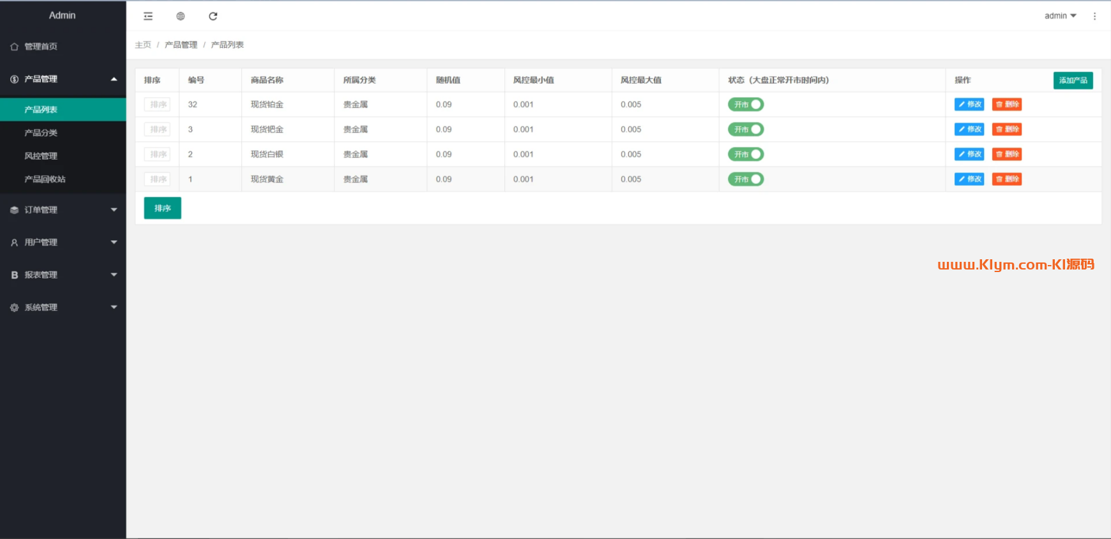Click the coin icon beside 产品管理

coord(14,79)
